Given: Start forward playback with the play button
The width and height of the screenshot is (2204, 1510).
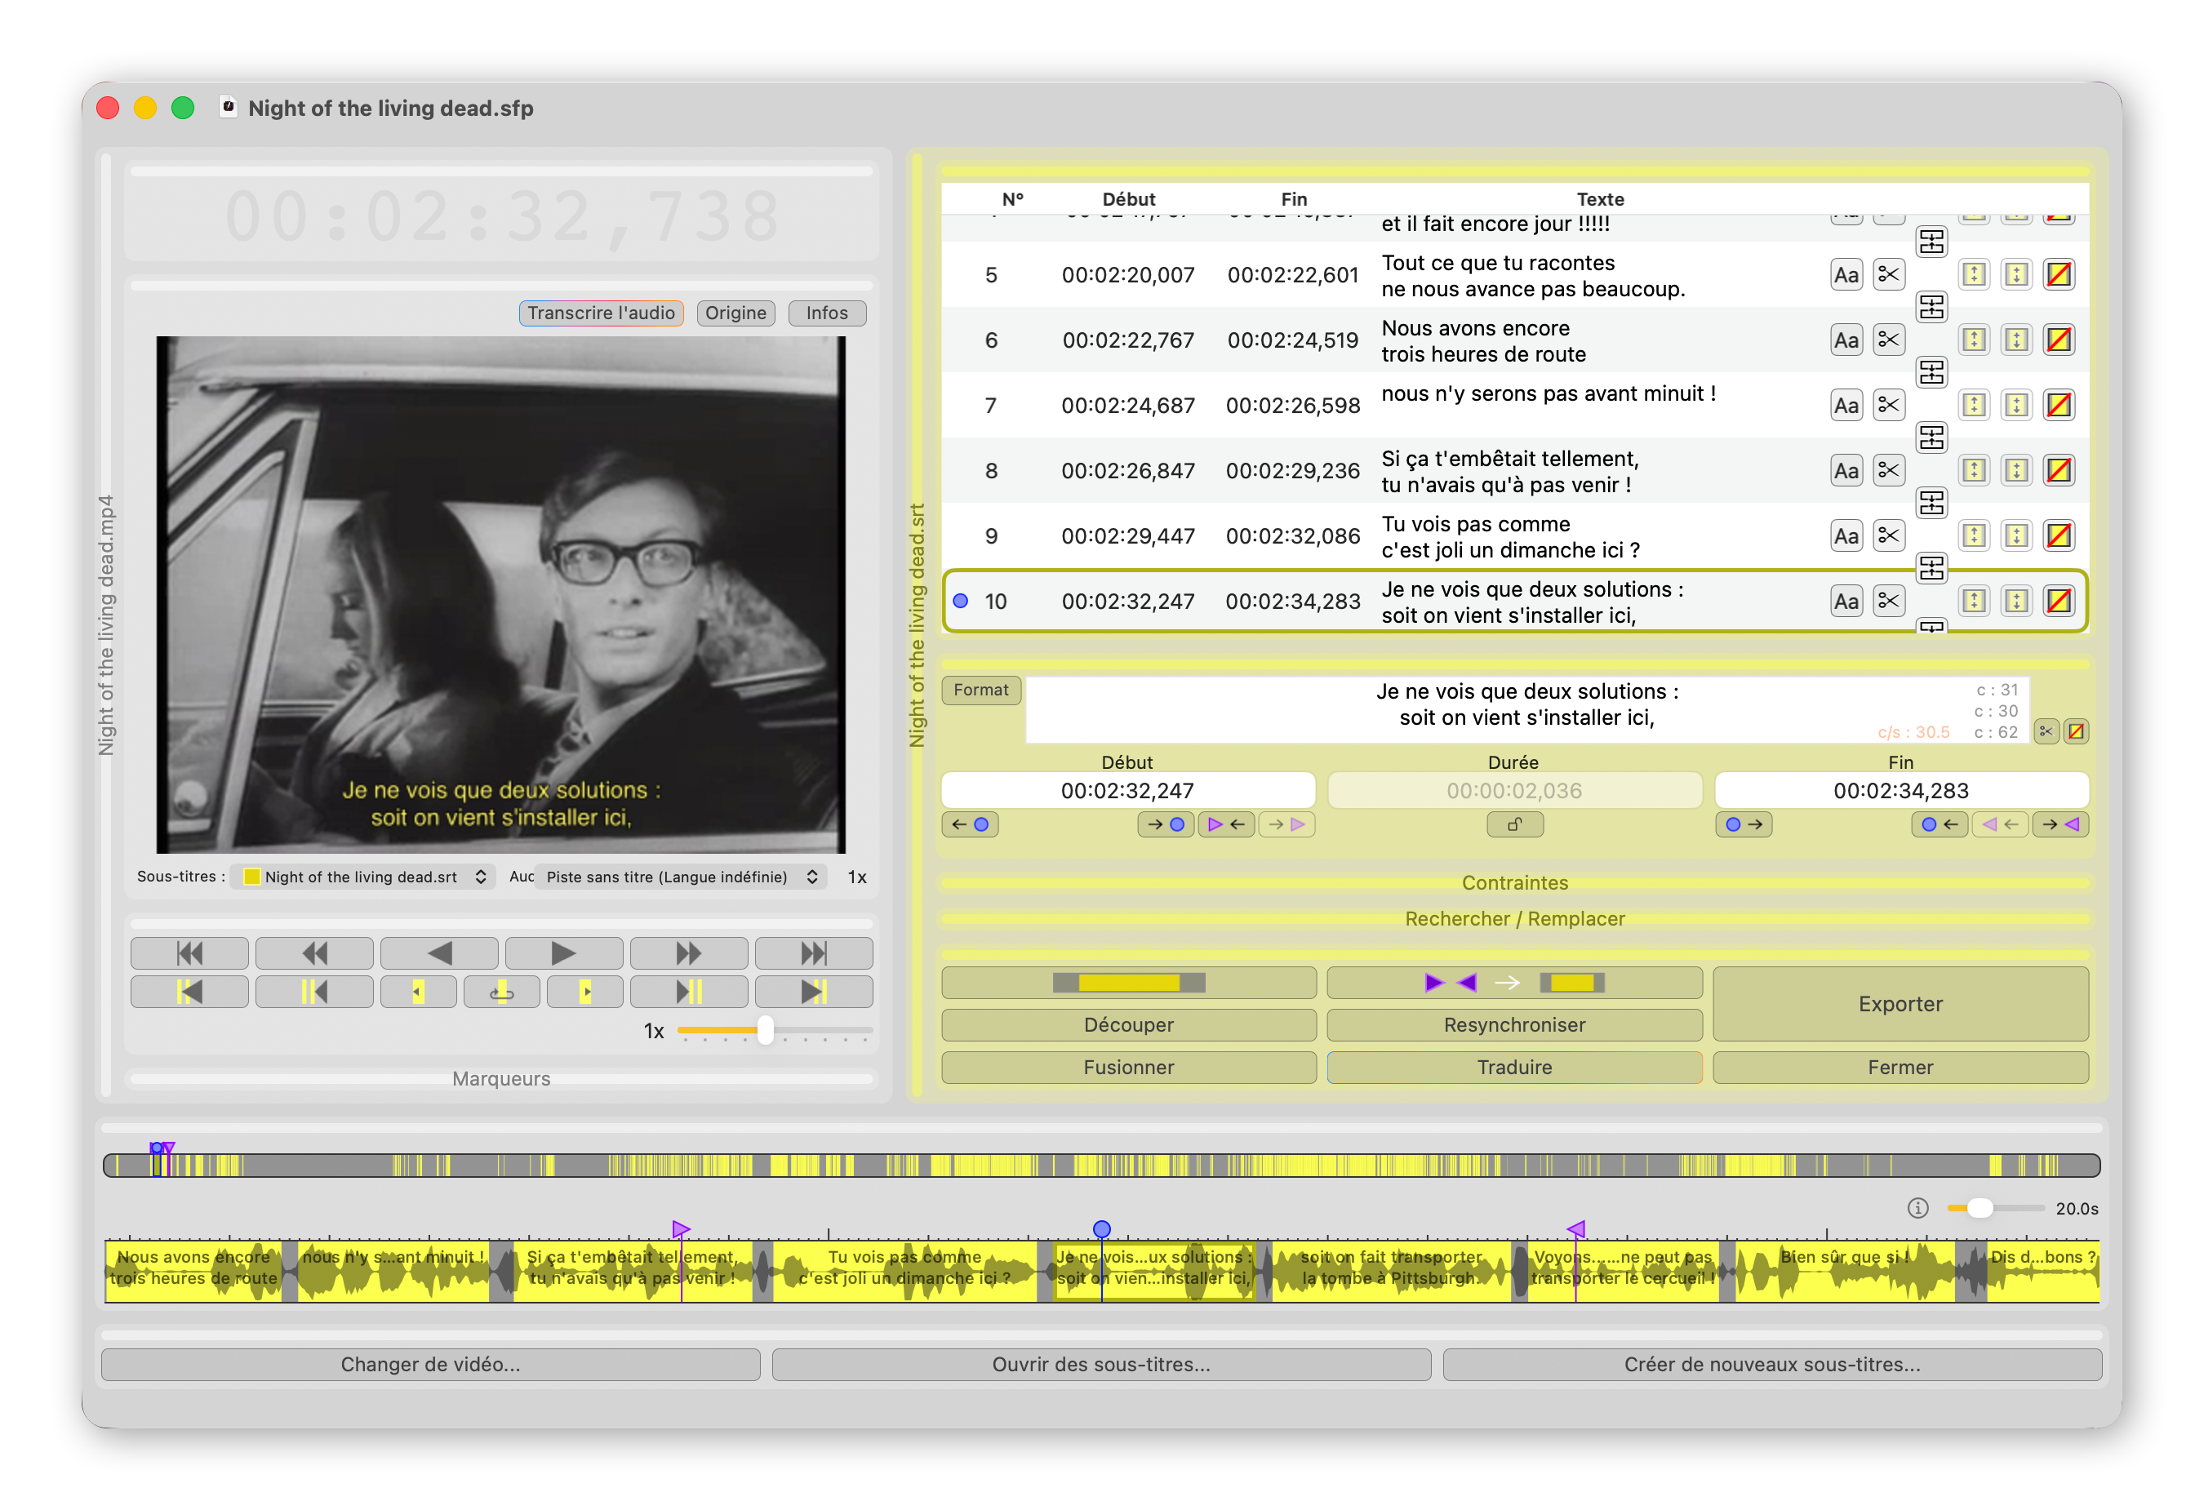Looking at the screenshot, I should 563,953.
